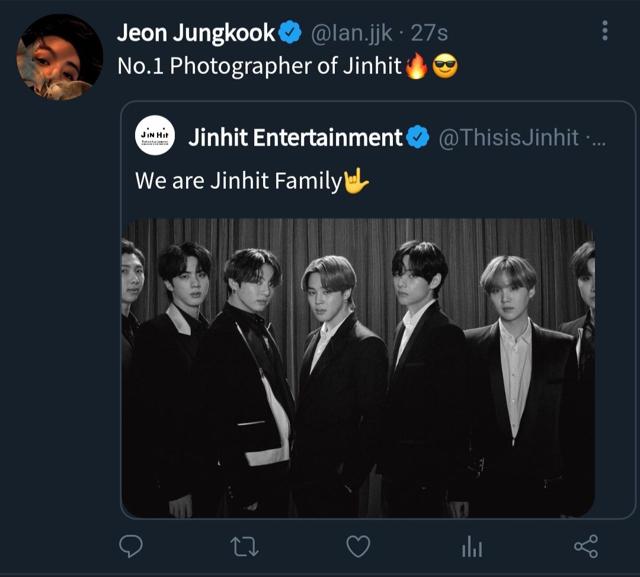Image resolution: width=640 pixels, height=577 pixels.
Task: Like the tweet with the heart icon
Action: pos(358,547)
